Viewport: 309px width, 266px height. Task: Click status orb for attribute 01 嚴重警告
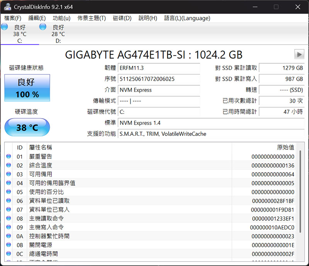[x=9, y=156]
